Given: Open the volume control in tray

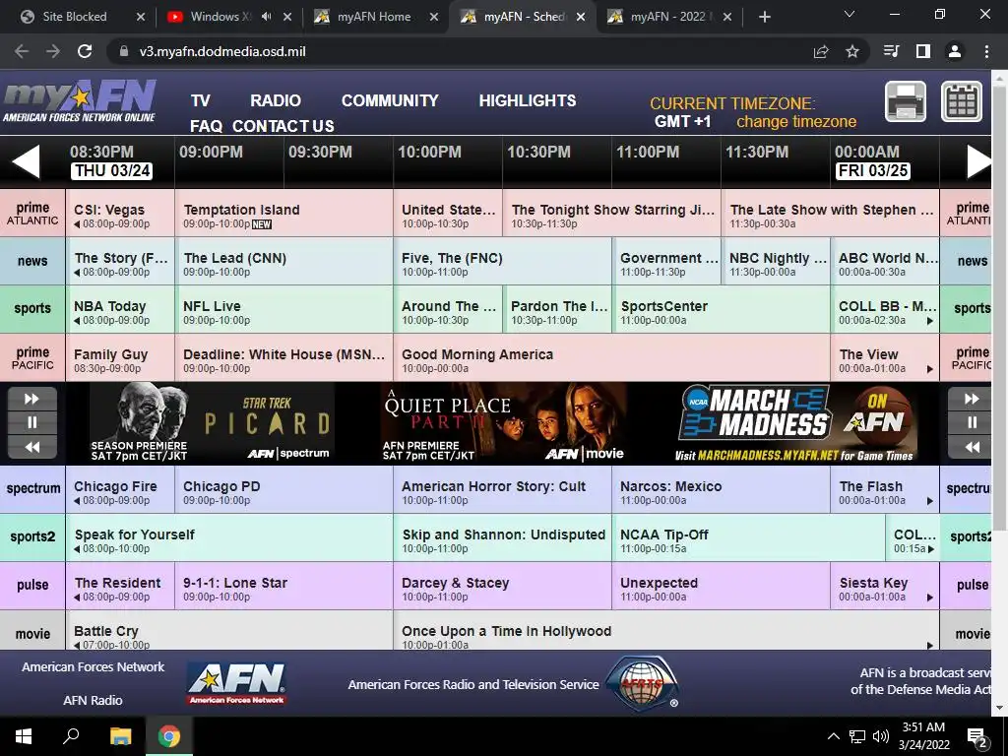Looking at the screenshot, I should [881, 736].
